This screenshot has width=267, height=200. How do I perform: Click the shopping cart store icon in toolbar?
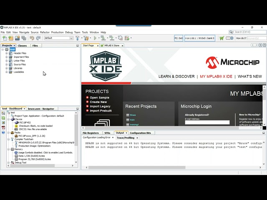point(222,38)
